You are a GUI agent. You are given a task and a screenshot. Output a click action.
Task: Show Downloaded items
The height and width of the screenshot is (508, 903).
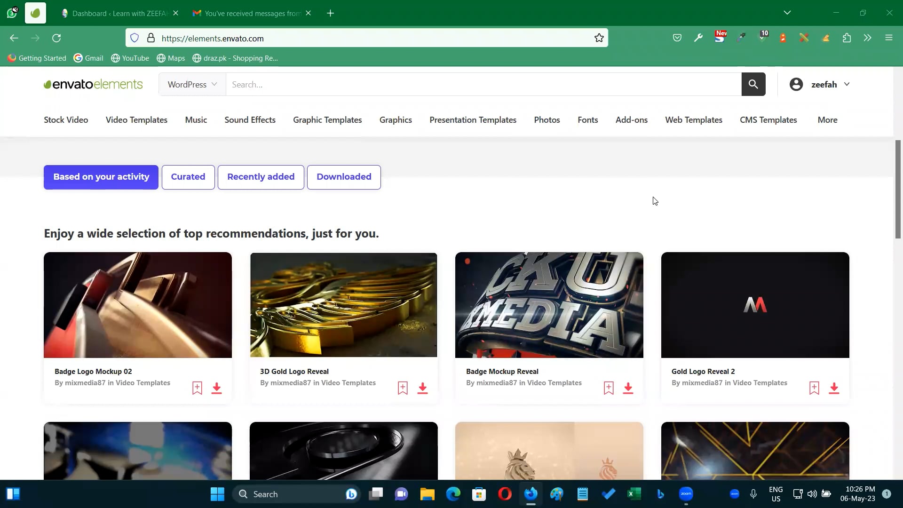click(x=344, y=177)
